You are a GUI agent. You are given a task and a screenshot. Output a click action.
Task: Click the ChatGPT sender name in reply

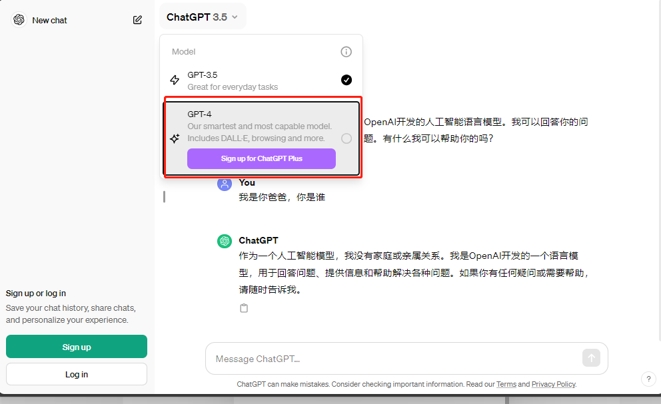(259, 240)
